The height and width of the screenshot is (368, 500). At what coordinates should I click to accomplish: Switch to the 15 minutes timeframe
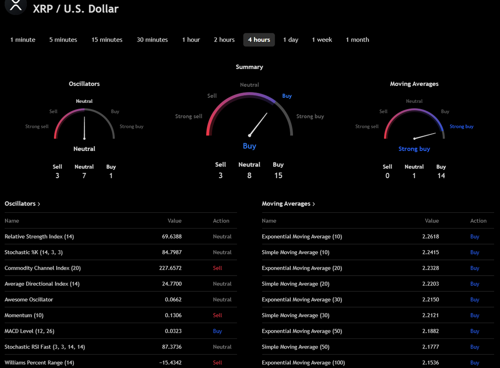[x=107, y=40]
